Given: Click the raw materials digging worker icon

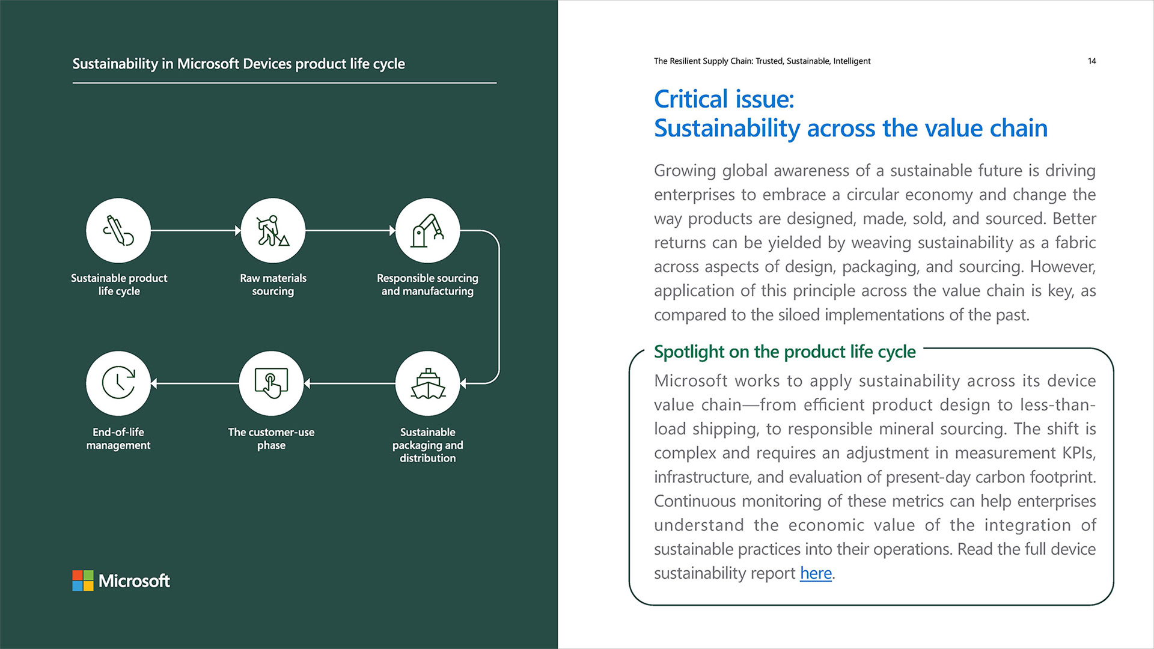Looking at the screenshot, I should pyautogui.click(x=273, y=230).
